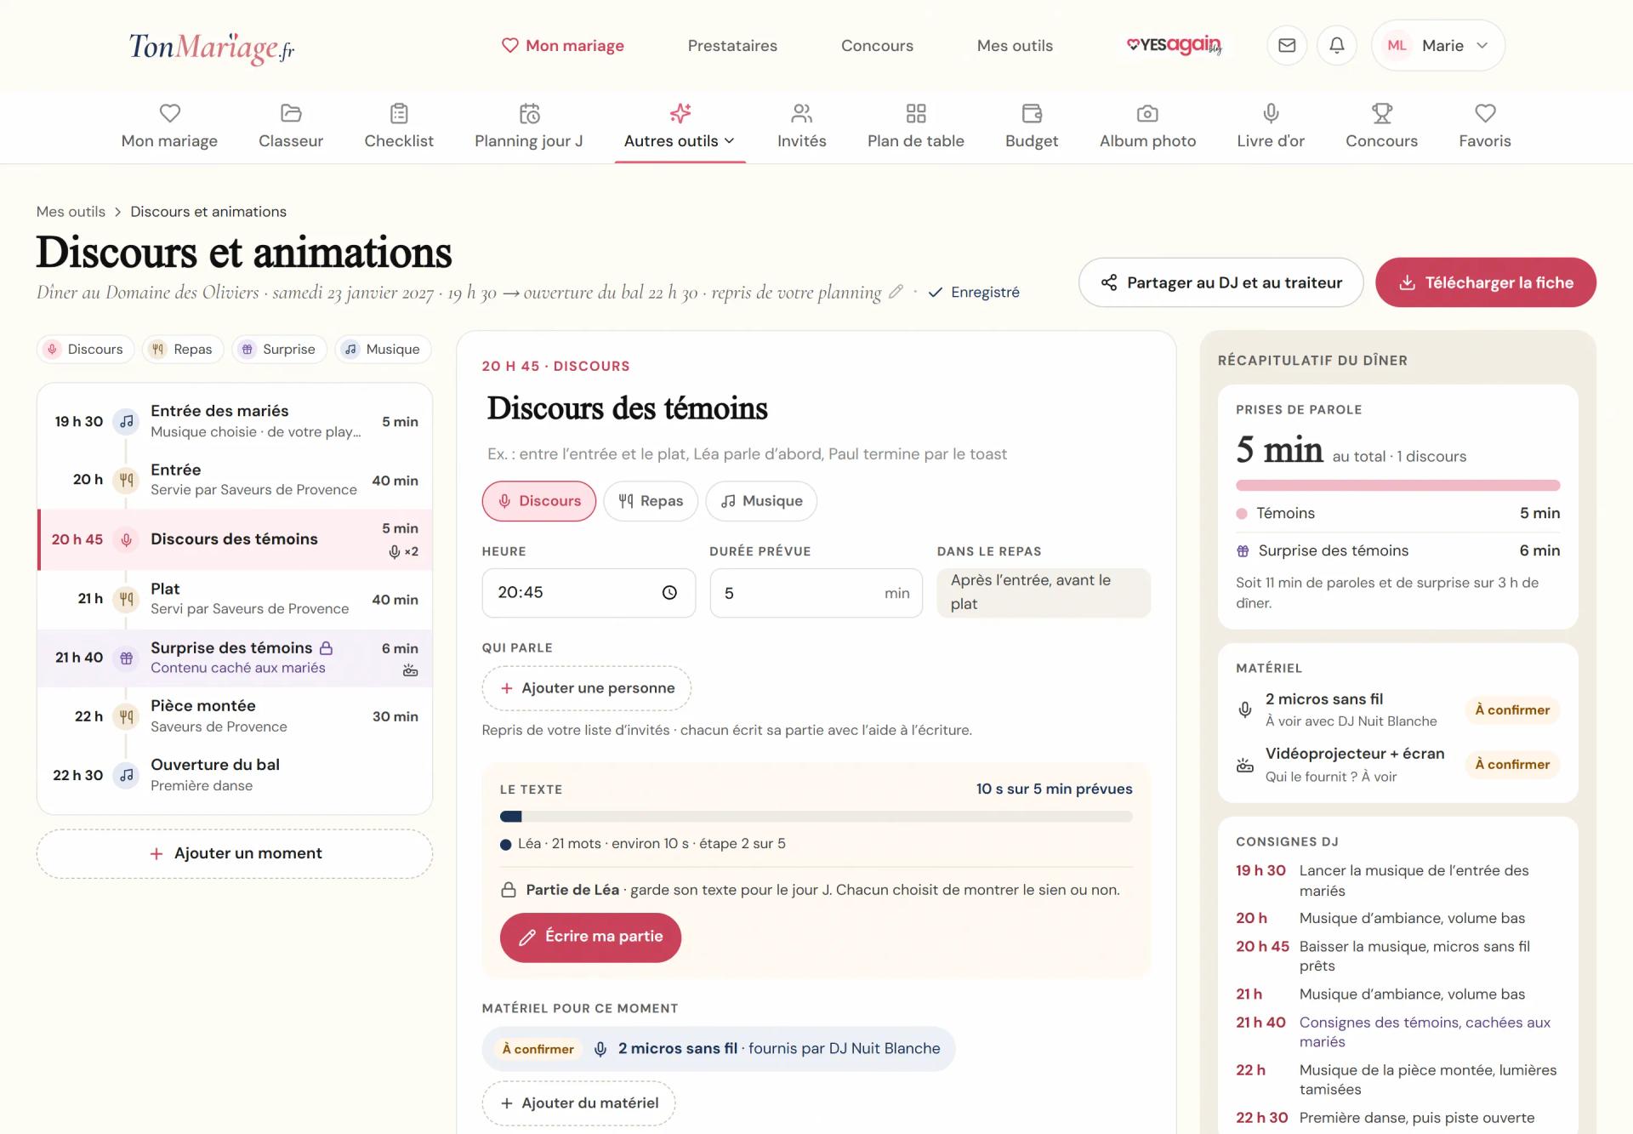This screenshot has width=1633, height=1134.
Task: Click the Le texte writing progress bar
Action: pos(816,817)
